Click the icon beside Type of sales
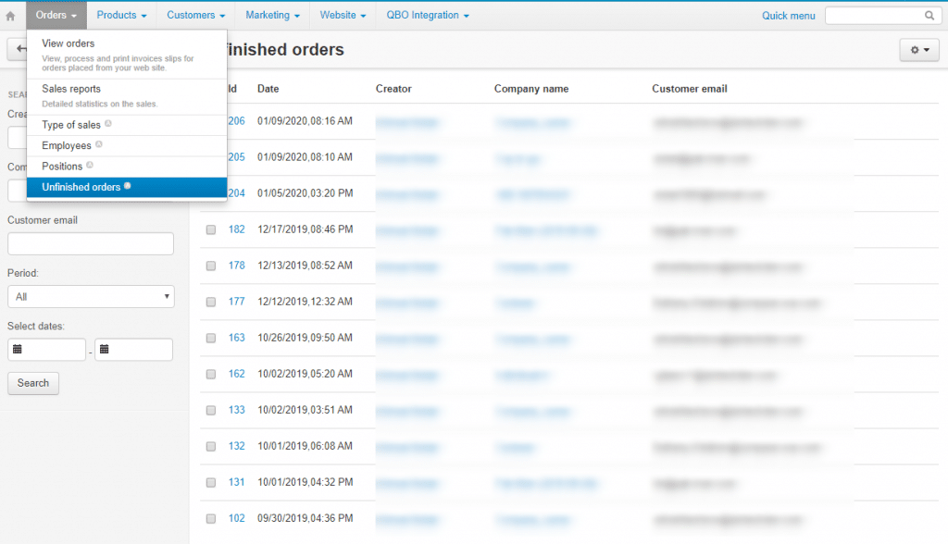948x544 pixels. click(108, 124)
